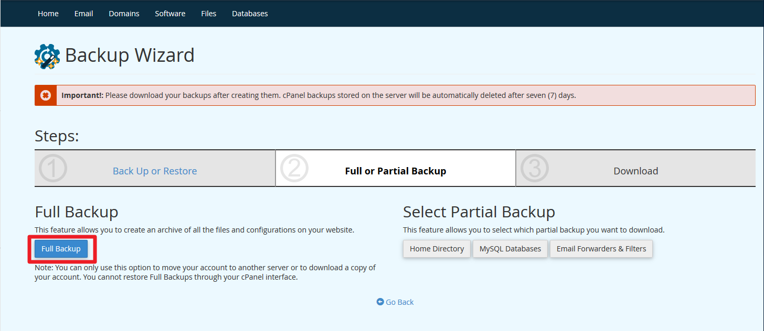Click the Go Back arrow icon
This screenshot has width=764, height=331.
tap(380, 302)
